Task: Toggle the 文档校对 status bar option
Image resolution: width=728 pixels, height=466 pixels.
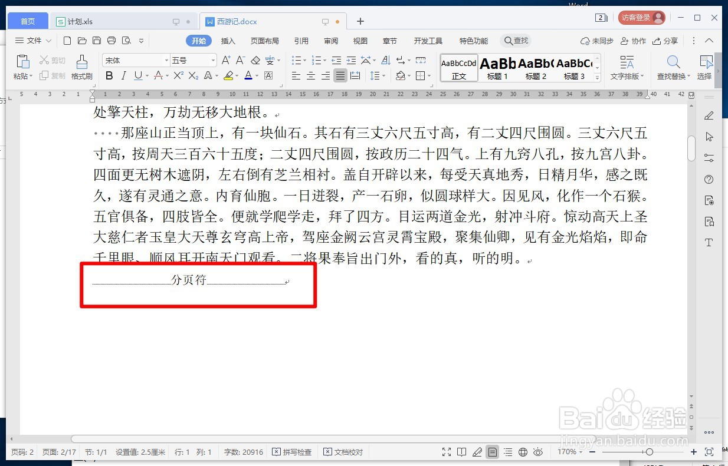Action: (x=343, y=452)
